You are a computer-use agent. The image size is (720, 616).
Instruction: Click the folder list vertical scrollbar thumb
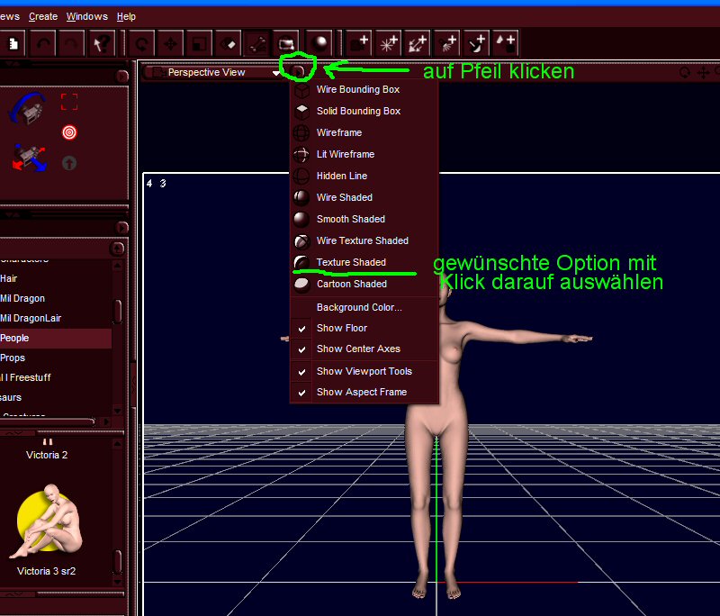coord(118,312)
